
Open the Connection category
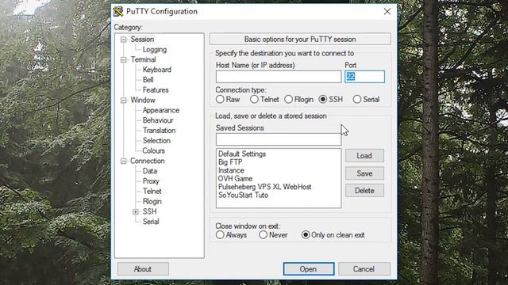tap(148, 161)
